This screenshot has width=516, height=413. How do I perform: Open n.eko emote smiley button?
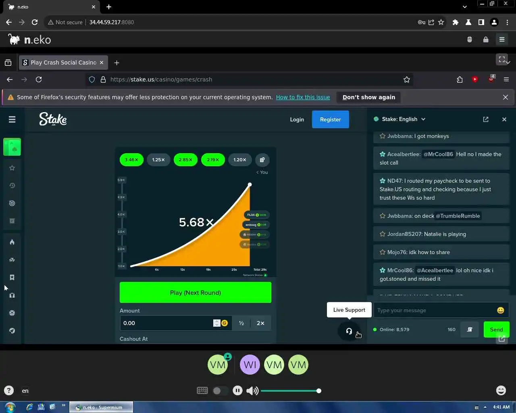[501, 390]
